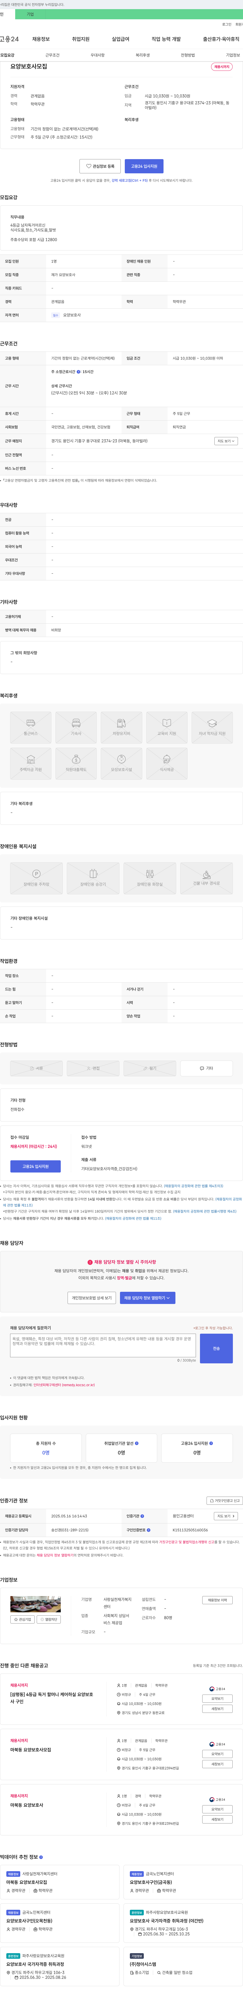Click the 필기 selection method icon

pyautogui.click(x=150, y=1068)
